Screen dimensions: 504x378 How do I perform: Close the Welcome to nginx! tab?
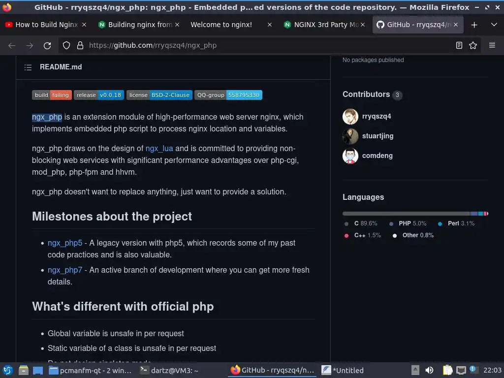tap(270, 25)
